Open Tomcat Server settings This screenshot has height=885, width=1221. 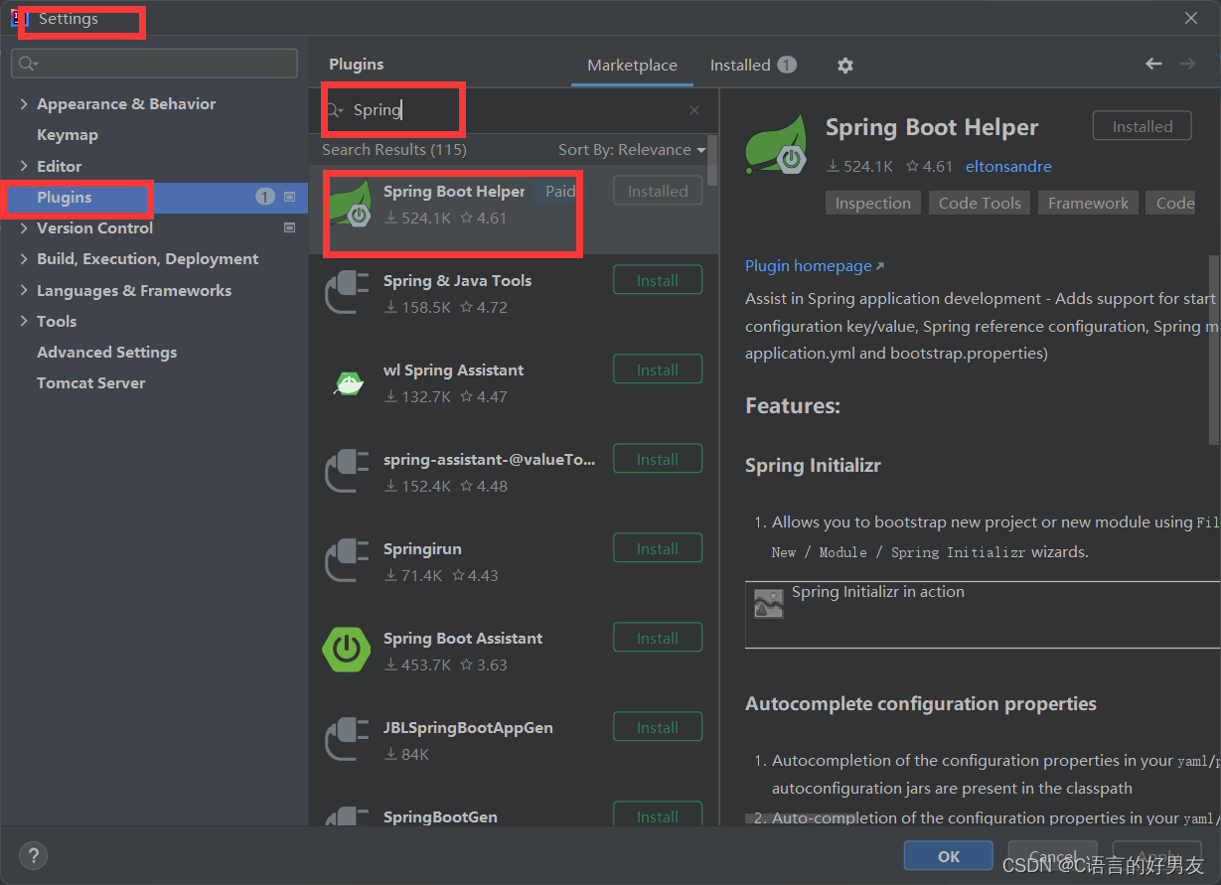coord(91,383)
